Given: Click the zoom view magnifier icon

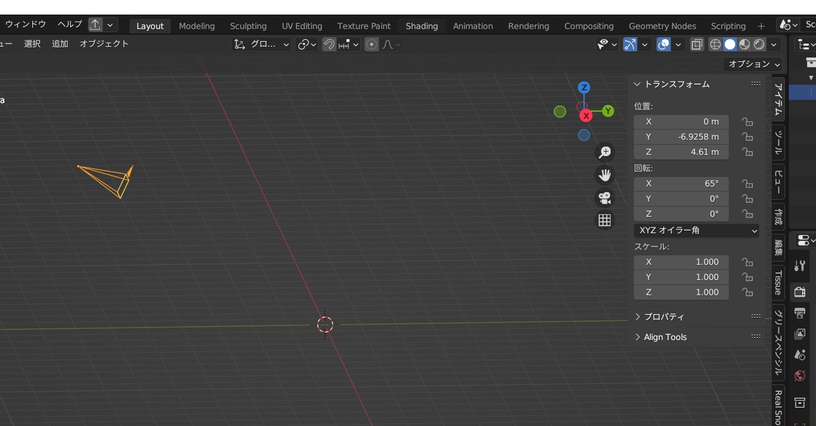Looking at the screenshot, I should [x=605, y=152].
